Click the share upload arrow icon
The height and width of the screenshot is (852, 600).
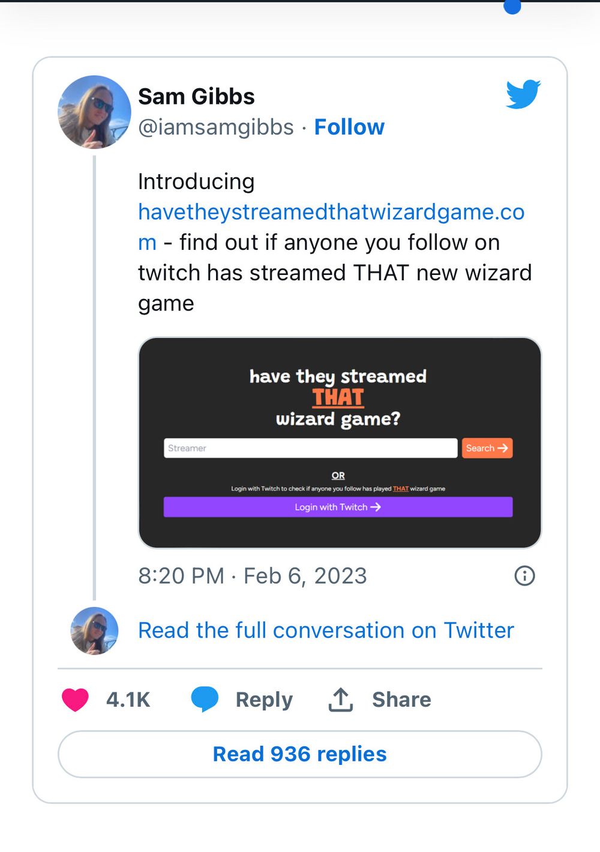pyautogui.click(x=340, y=699)
